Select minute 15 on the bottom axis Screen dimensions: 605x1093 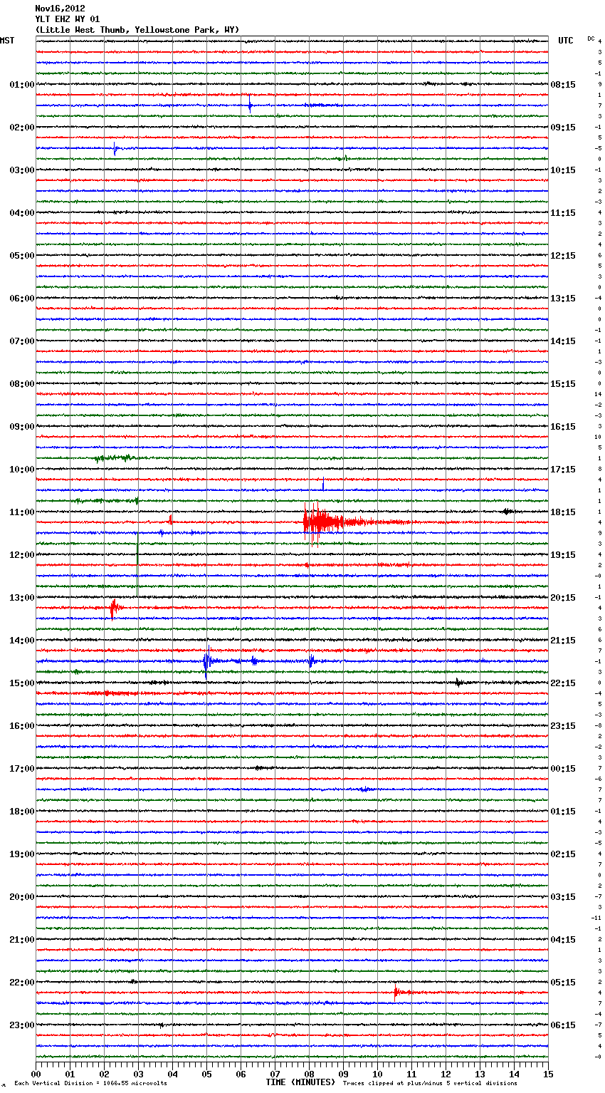pyautogui.click(x=548, y=1074)
